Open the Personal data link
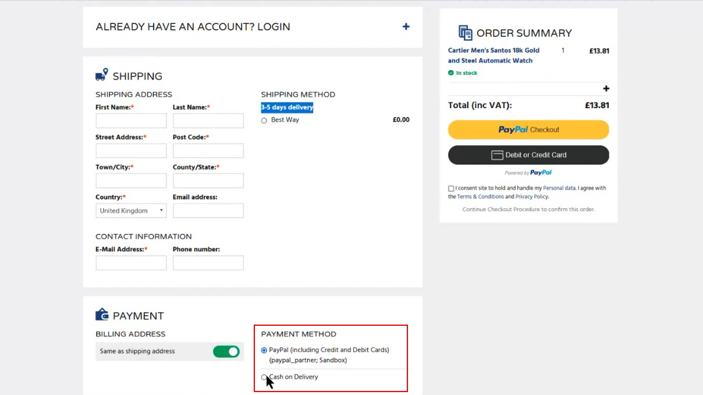 pos(559,188)
